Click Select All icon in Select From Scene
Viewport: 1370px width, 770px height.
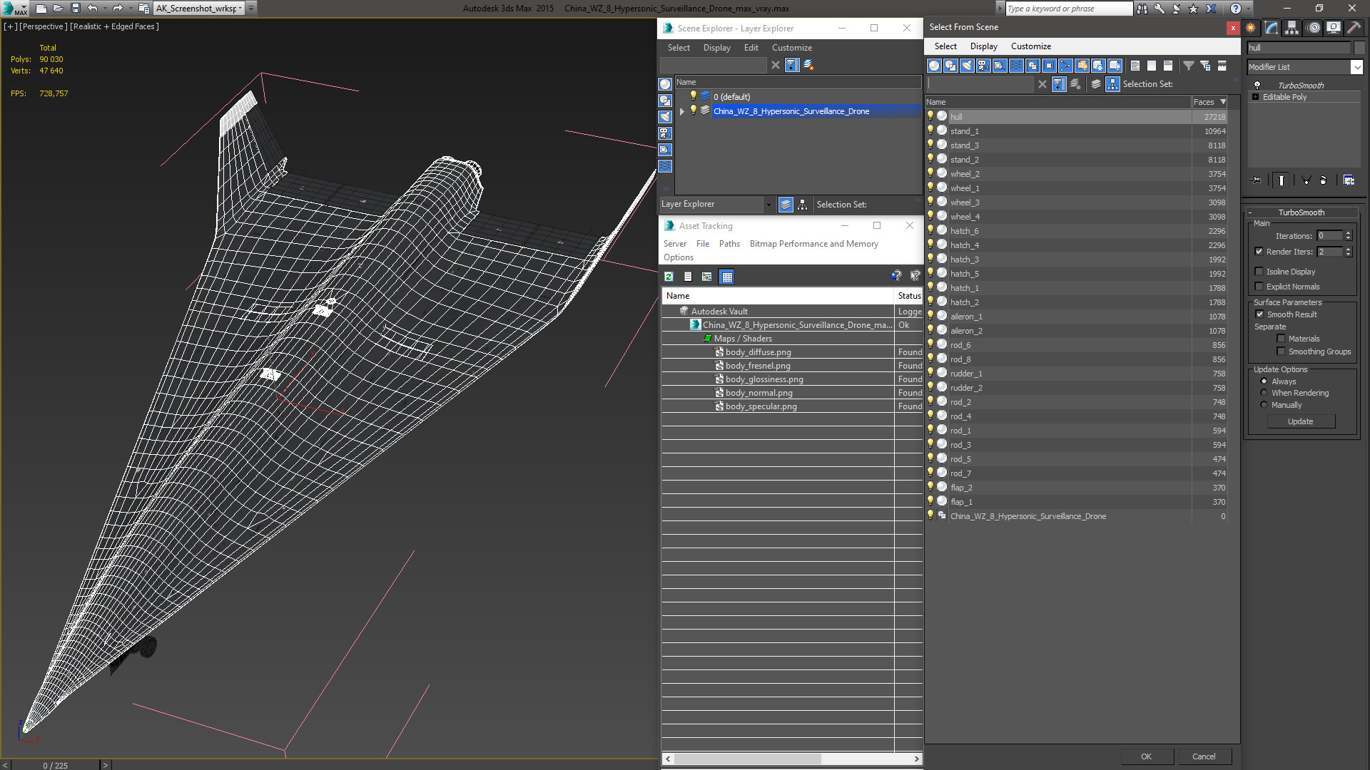tap(1135, 66)
